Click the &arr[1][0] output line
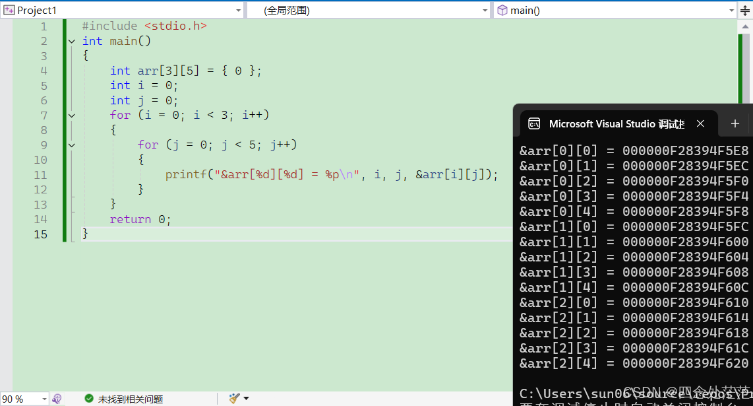Image resolution: width=753 pixels, height=406 pixels. [x=634, y=227]
